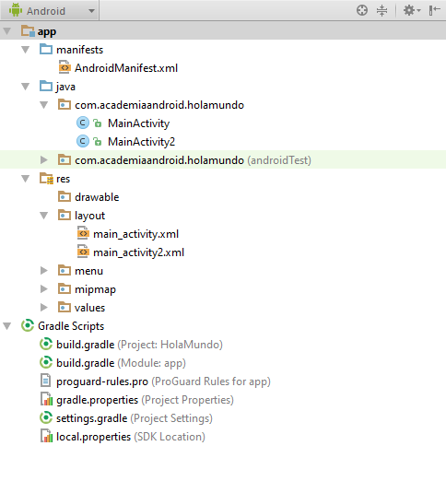Click the gradle.properties chart icon

(x=46, y=399)
